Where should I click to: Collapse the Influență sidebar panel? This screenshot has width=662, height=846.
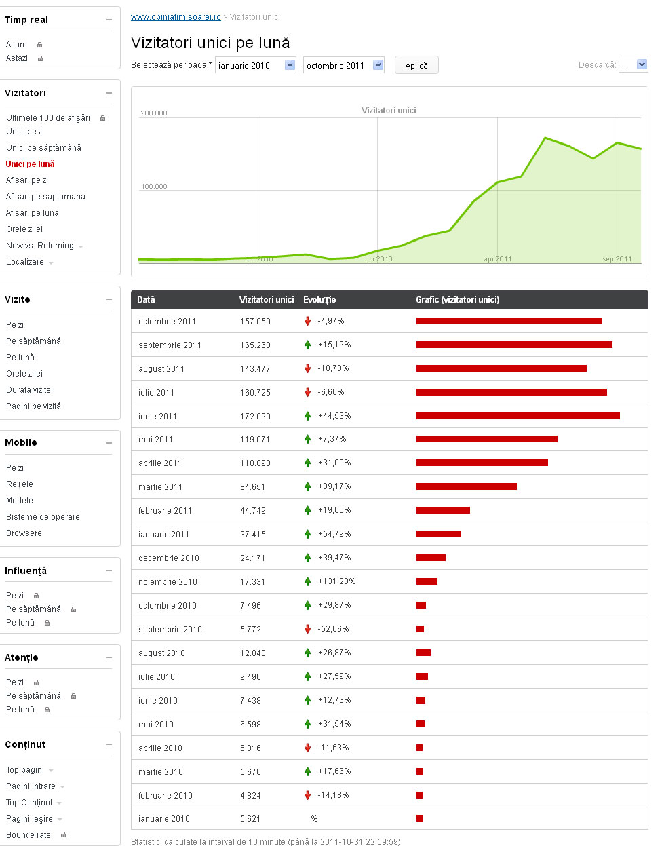pos(109,571)
